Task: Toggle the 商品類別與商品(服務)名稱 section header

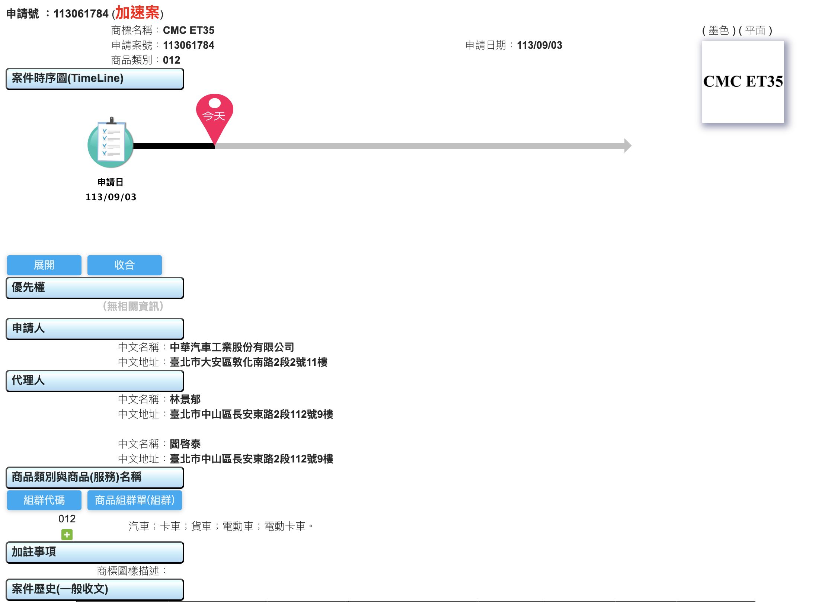Action: pyautogui.click(x=95, y=477)
